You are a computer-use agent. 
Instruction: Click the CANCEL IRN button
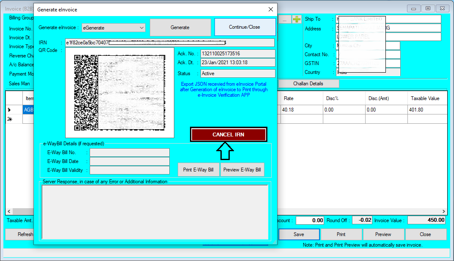(228, 134)
